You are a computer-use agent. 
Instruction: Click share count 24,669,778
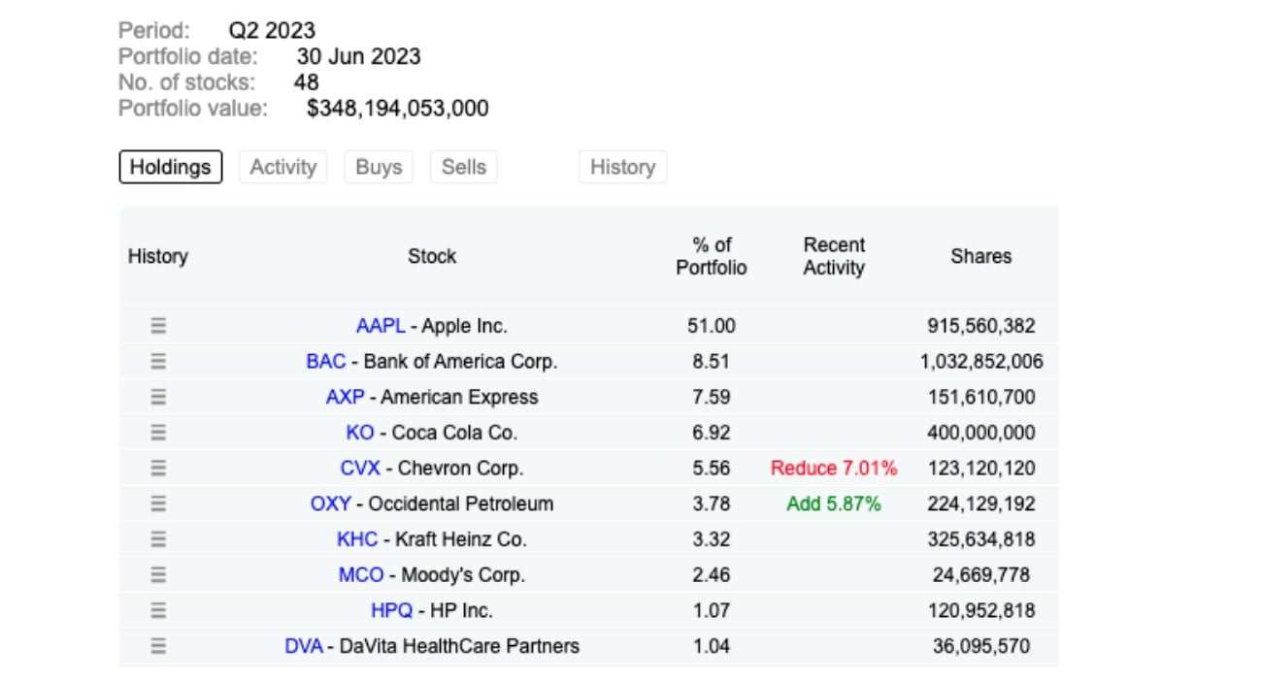981,575
